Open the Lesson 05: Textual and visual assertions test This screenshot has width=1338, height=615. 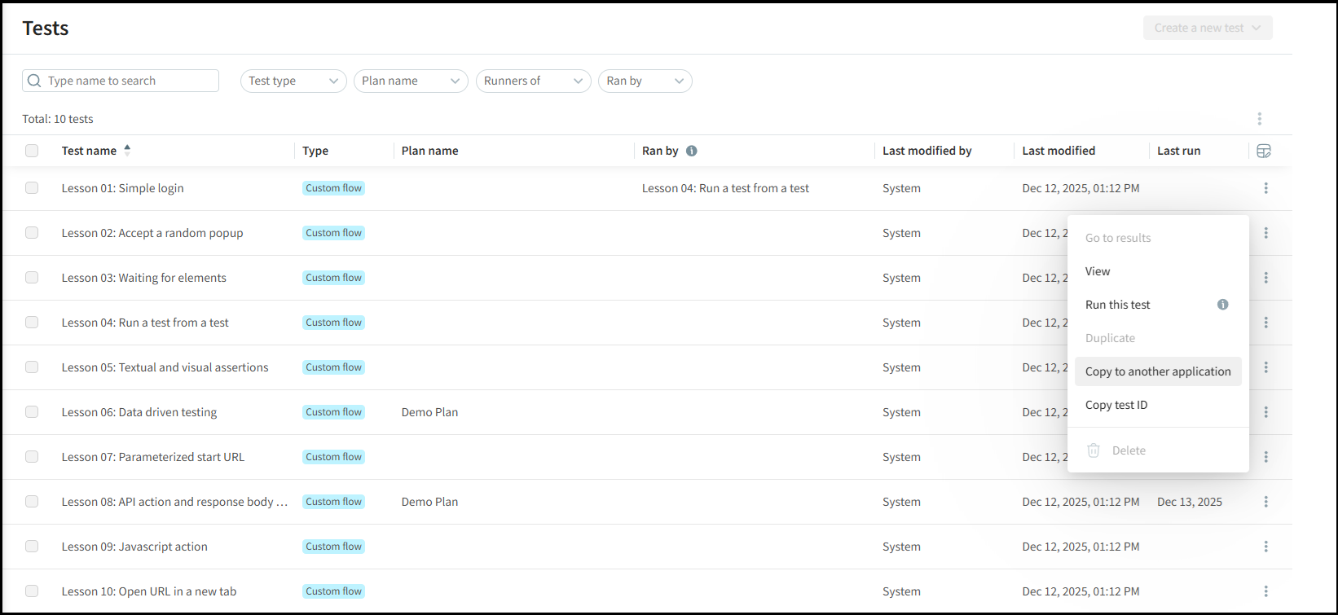tap(165, 367)
